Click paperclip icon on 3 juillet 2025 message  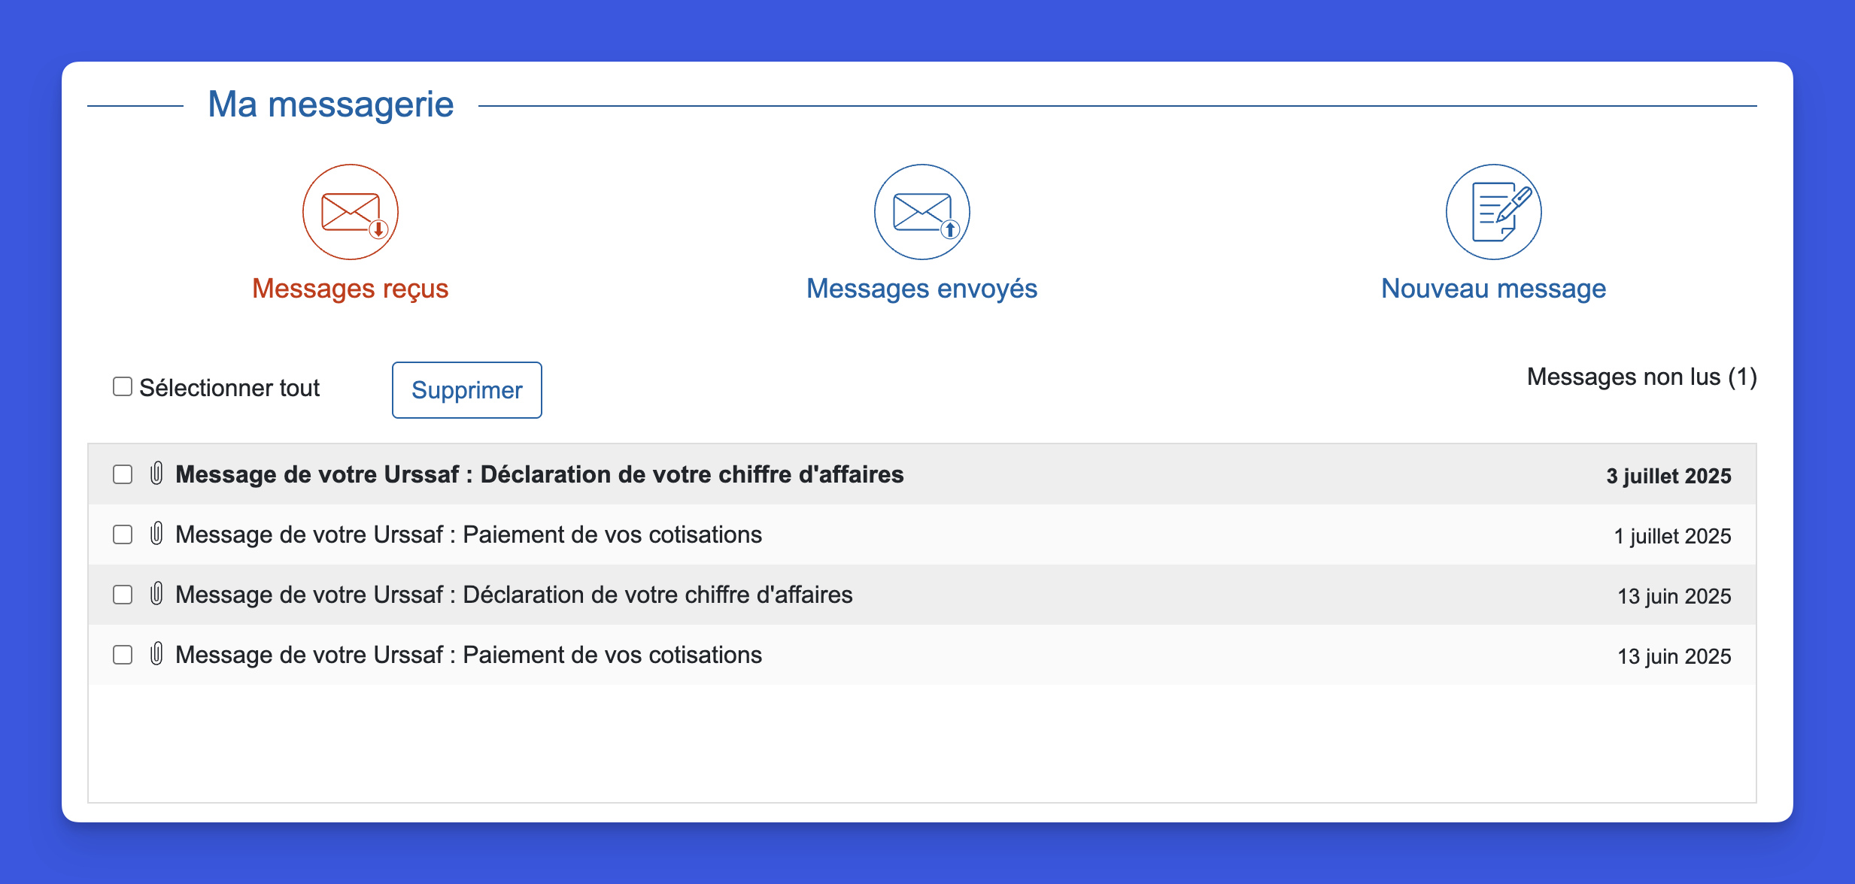pos(156,474)
